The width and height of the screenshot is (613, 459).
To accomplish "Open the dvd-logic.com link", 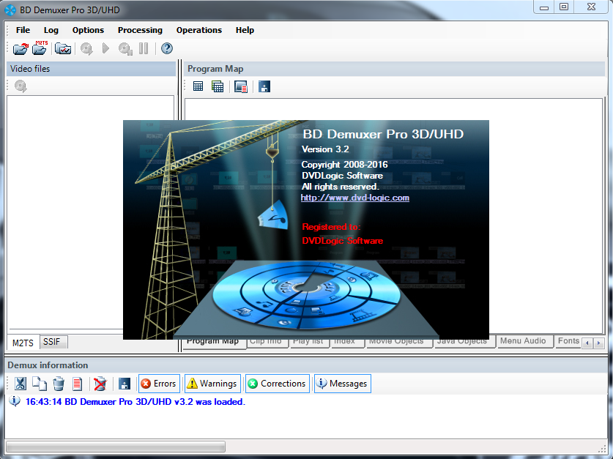I will pos(355,198).
